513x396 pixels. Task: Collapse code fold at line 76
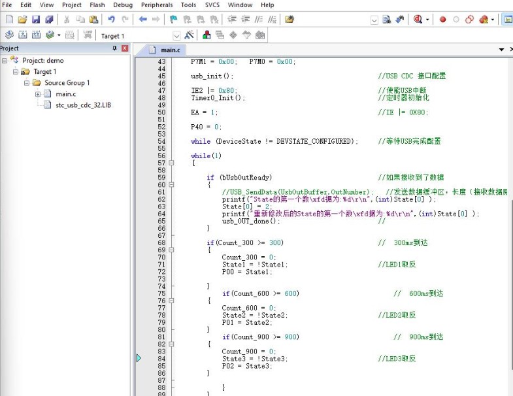coord(171,301)
